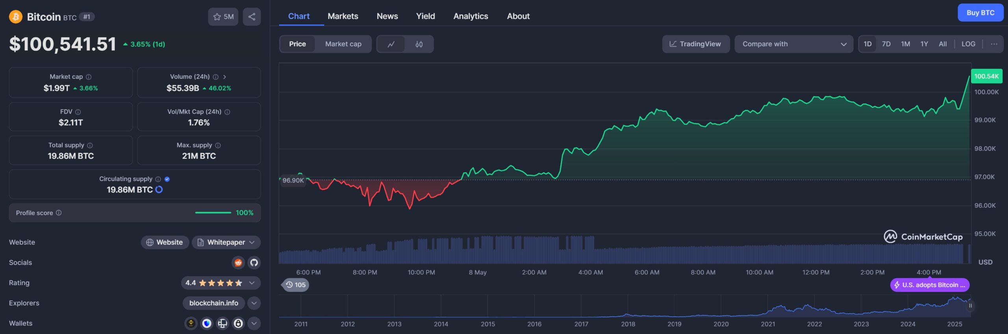Click the $100,541.51 price text

click(63, 44)
